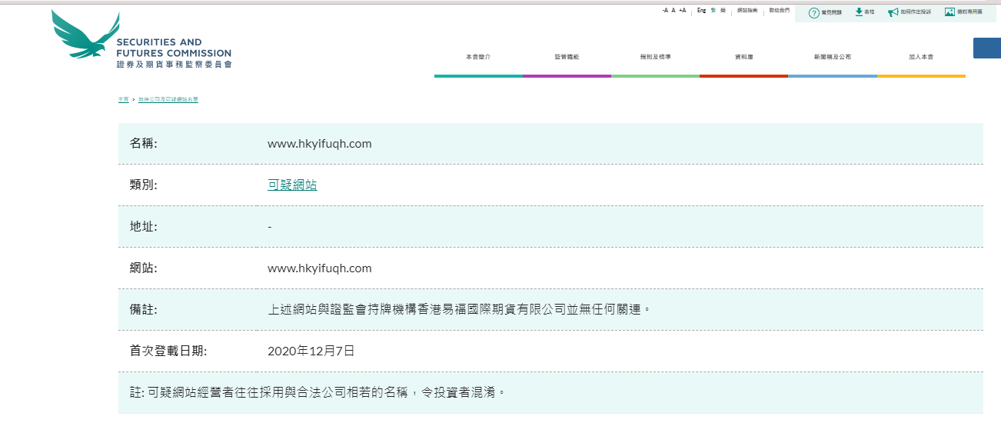The height and width of the screenshot is (443, 1001).
Task: Click the blue tab at right edge
Action: (987, 48)
